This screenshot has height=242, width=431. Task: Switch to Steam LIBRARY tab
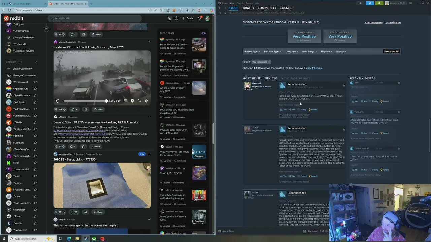[x=248, y=8]
